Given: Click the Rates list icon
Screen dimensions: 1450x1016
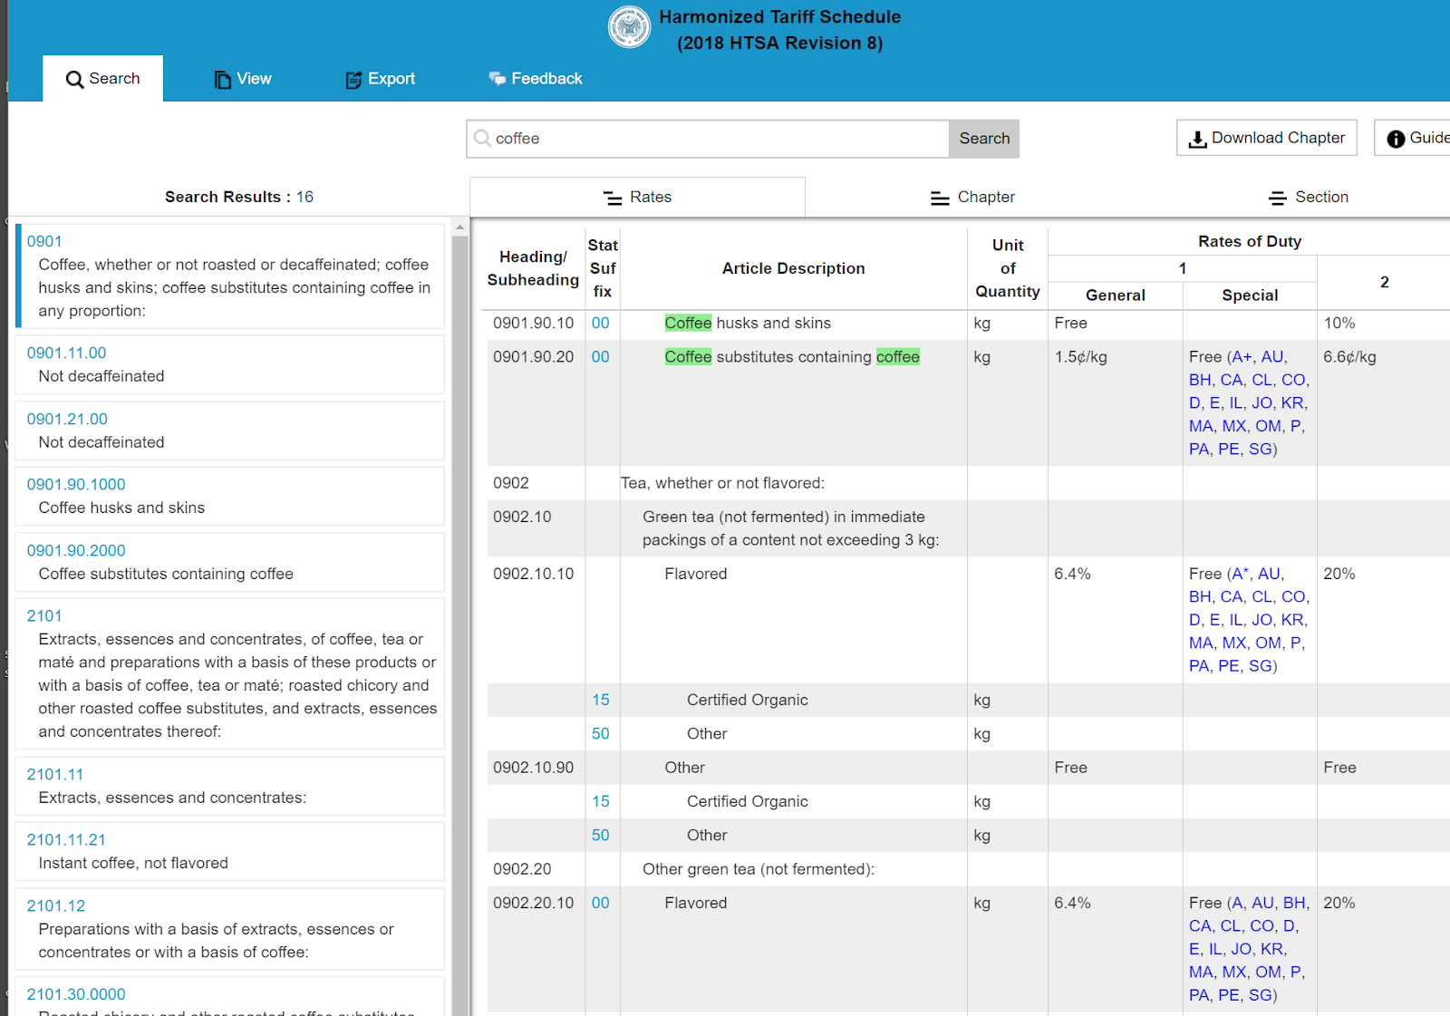Looking at the screenshot, I should click(613, 198).
